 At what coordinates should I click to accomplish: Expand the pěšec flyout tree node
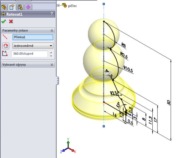[x=58, y=5]
